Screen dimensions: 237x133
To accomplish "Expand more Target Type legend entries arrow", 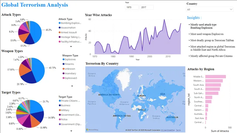I will coord(71,131).
